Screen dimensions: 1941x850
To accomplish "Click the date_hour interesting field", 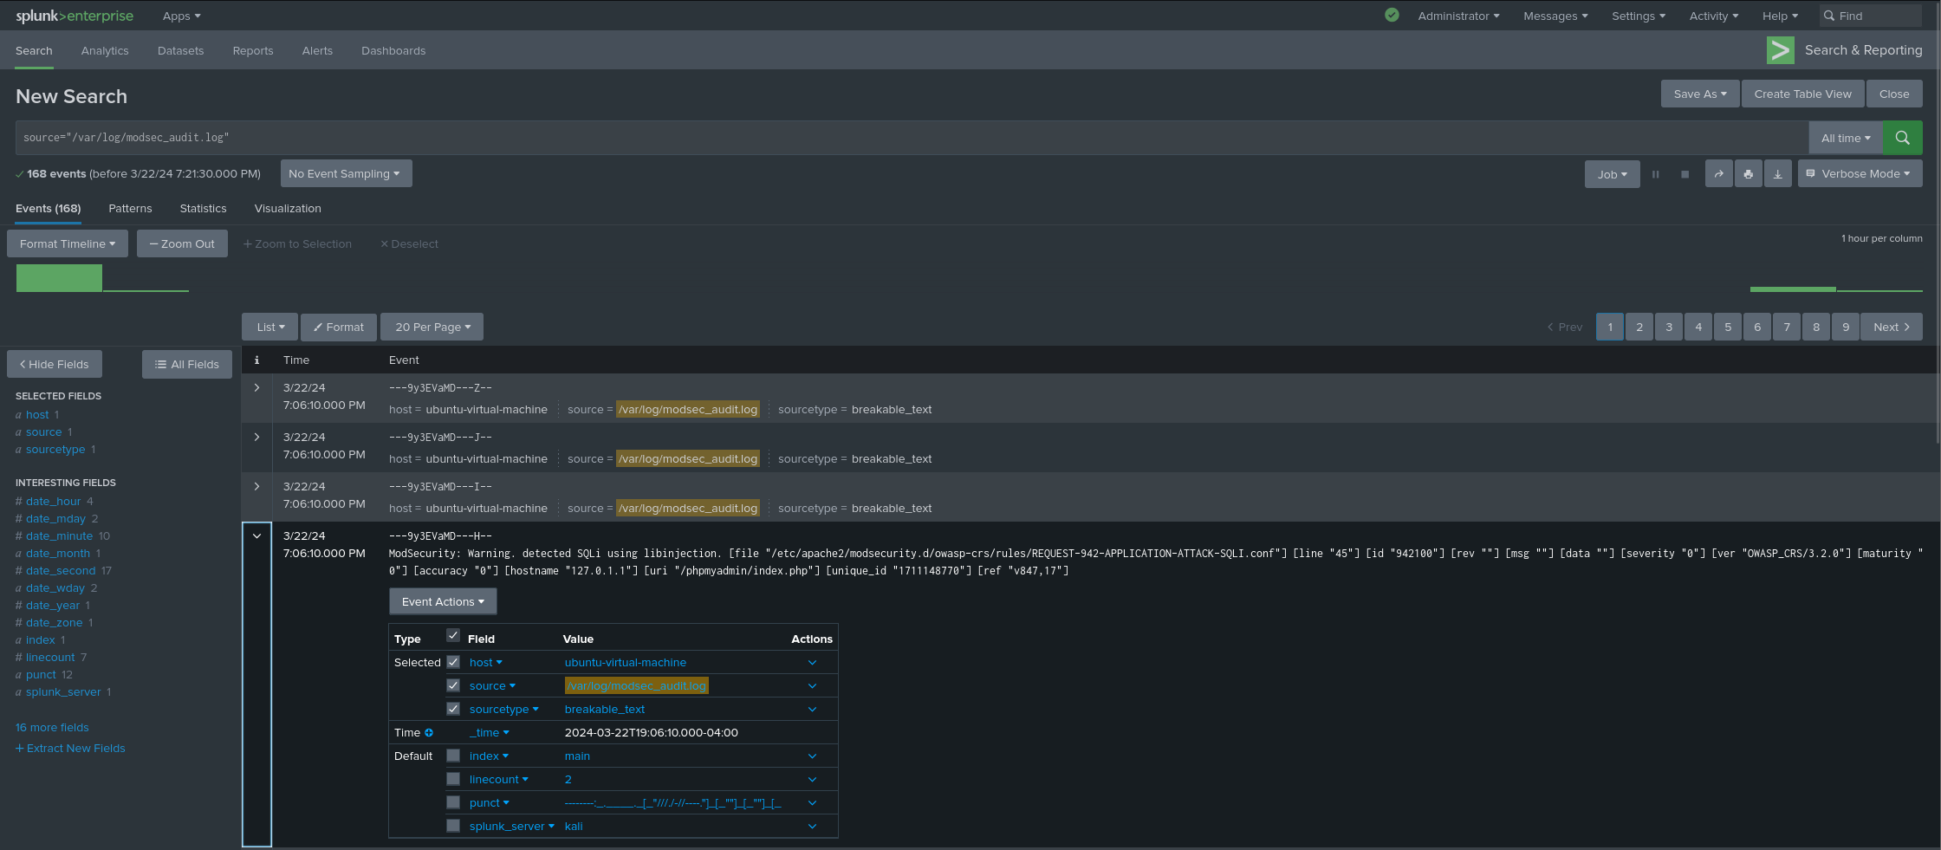I will (x=53, y=501).
